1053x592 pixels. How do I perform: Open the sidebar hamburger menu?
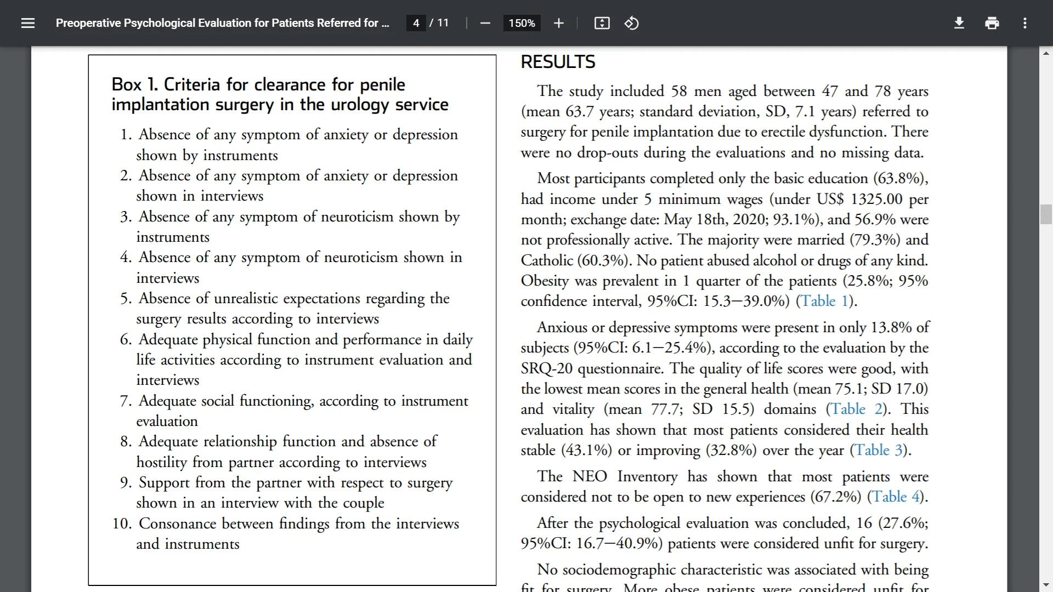click(28, 23)
